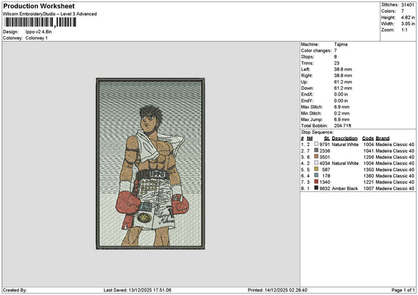Select the blue swatch beside 178 stitches
The width and height of the screenshot is (418, 295).
pyautogui.click(x=316, y=175)
